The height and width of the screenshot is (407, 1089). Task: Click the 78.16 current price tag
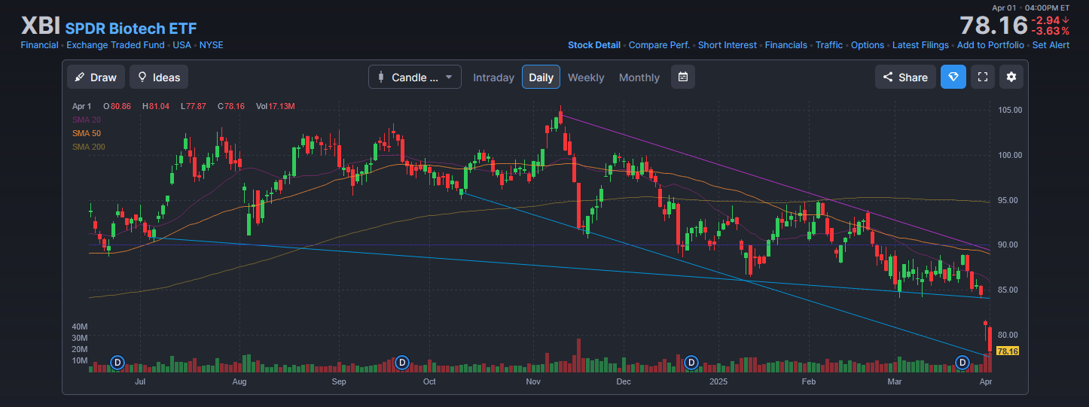(x=1007, y=351)
